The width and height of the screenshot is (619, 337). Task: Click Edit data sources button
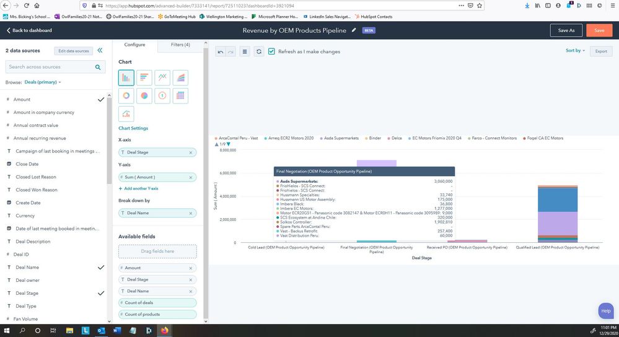click(x=74, y=51)
